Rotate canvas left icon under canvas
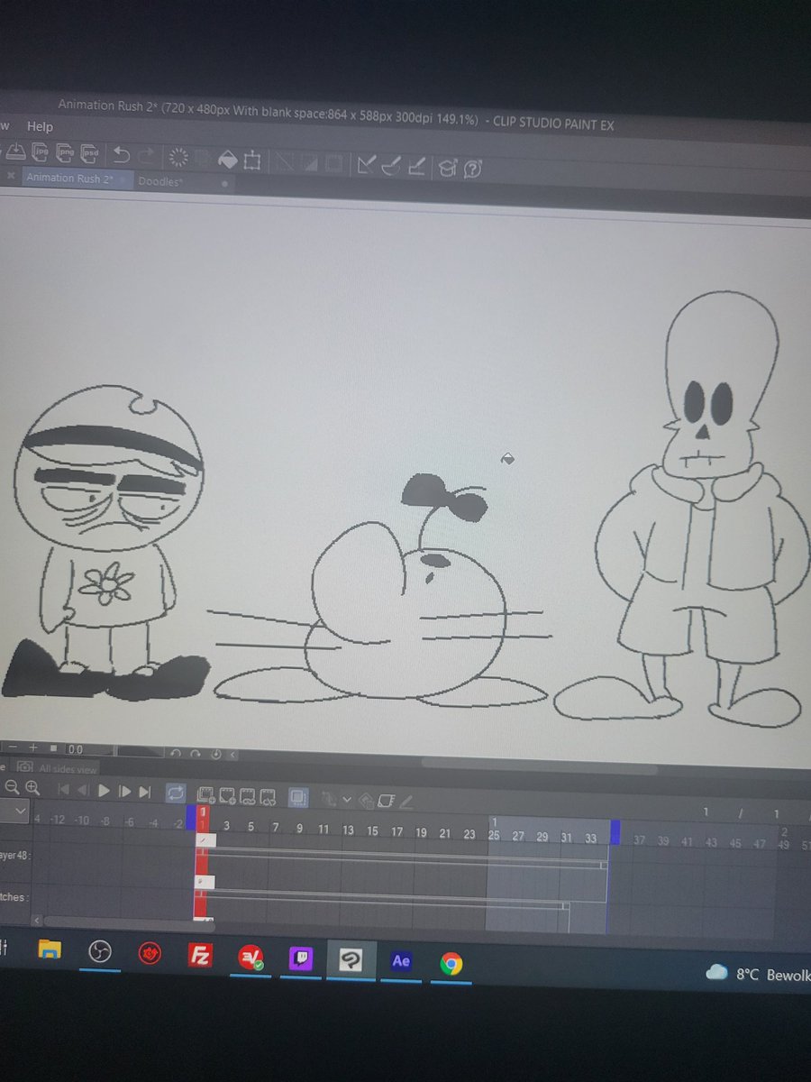The image size is (811, 1082). point(176,753)
